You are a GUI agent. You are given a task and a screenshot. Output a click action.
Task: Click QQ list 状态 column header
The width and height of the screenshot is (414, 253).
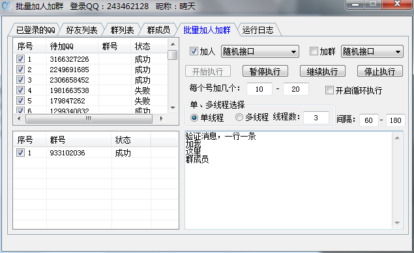pyautogui.click(x=149, y=46)
